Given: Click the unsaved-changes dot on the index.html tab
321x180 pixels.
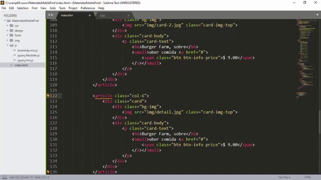Looking at the screenshot, I should pos(90,15).
